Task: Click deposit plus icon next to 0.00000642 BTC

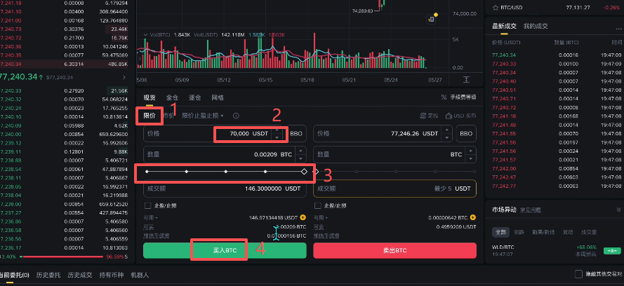Action: click(x=473, y=217)
